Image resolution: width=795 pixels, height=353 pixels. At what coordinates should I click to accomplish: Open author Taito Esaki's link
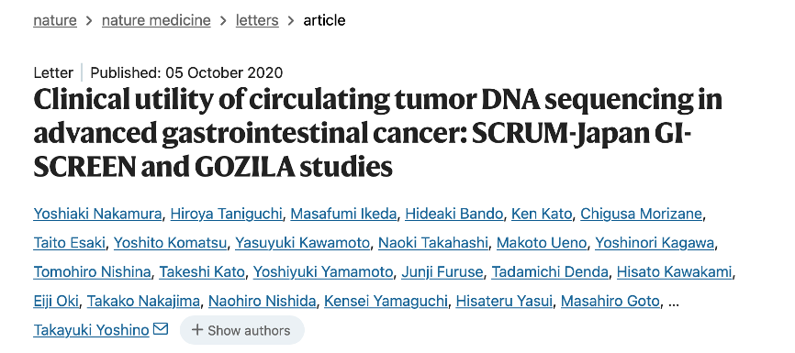[70, 244]
